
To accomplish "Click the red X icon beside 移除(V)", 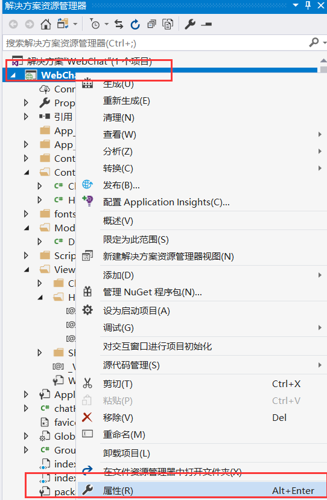I will point(87,417).
